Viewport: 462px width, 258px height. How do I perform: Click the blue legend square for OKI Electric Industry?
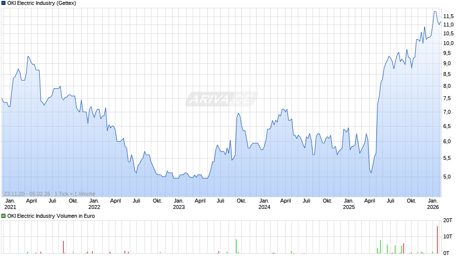[3, 3]
